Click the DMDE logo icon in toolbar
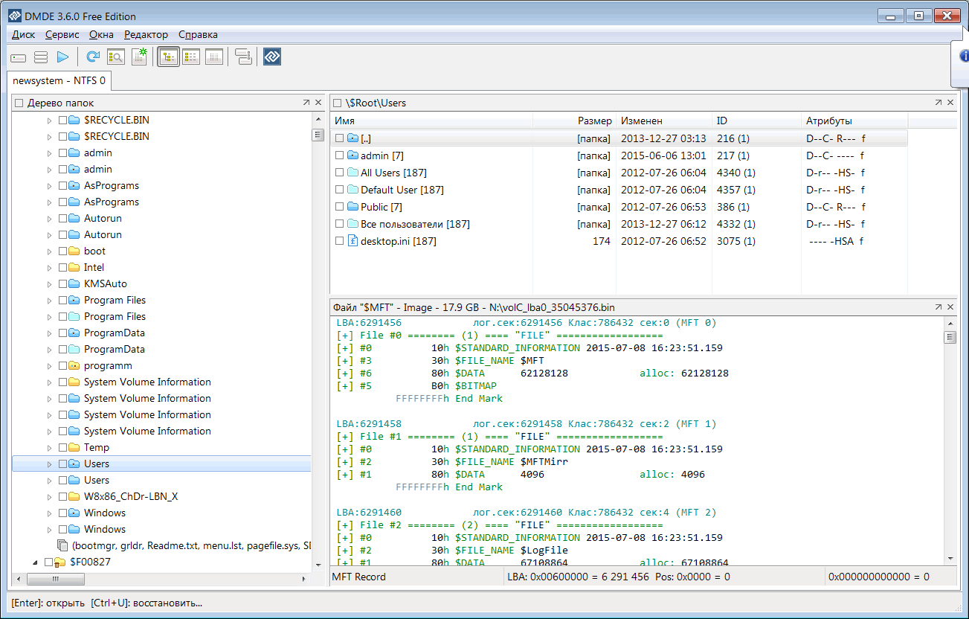969x619 pixels. pyautogui.click(x=272, y=57)
